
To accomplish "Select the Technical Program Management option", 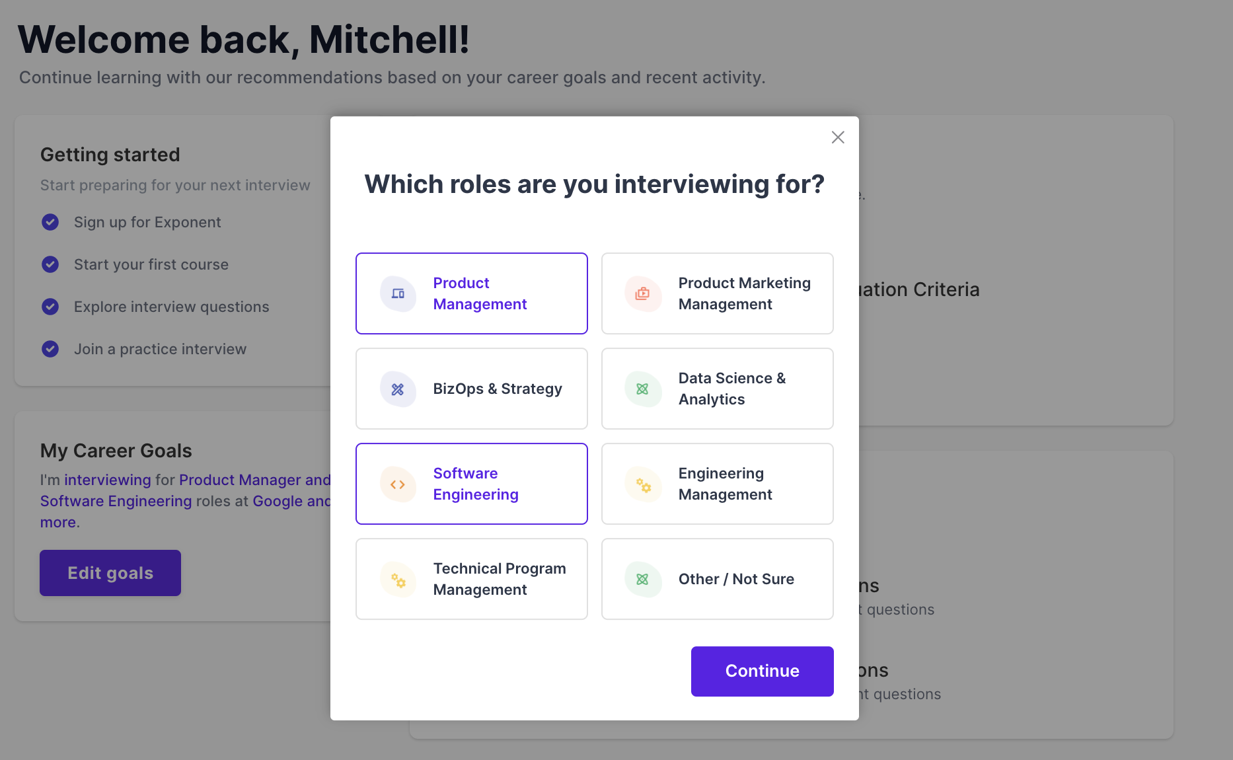I will click(472, 579).
